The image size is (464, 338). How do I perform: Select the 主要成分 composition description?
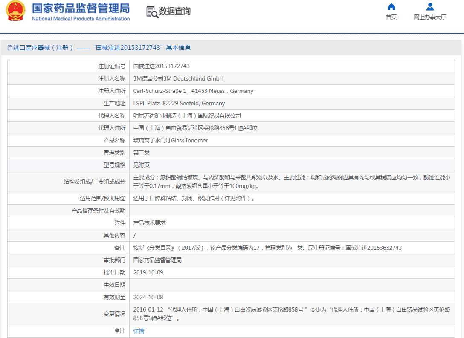[292, 182]
